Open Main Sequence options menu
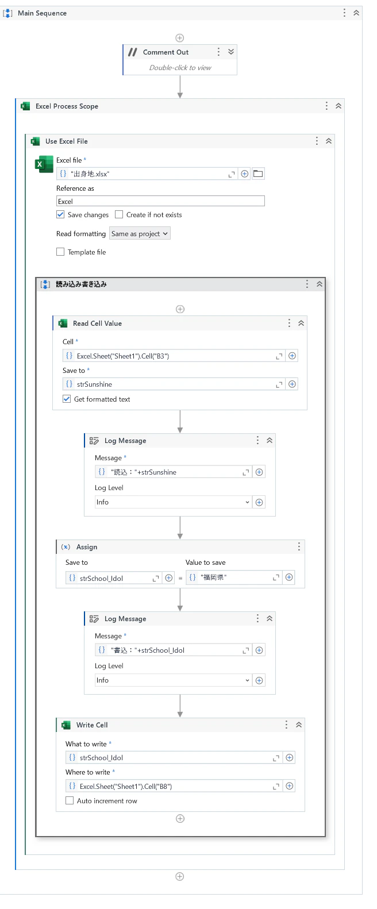The height and width of the screenshot is (909, 377). [344, 13]
